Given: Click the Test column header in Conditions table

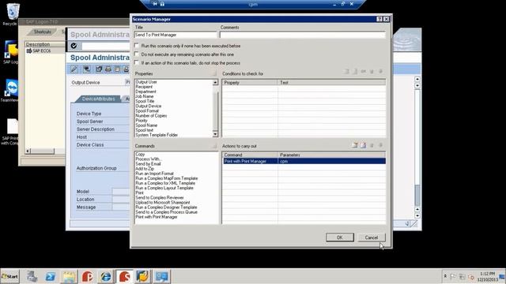Looking at the screenshot, I should pyautogui.click(x=331, y=83).
